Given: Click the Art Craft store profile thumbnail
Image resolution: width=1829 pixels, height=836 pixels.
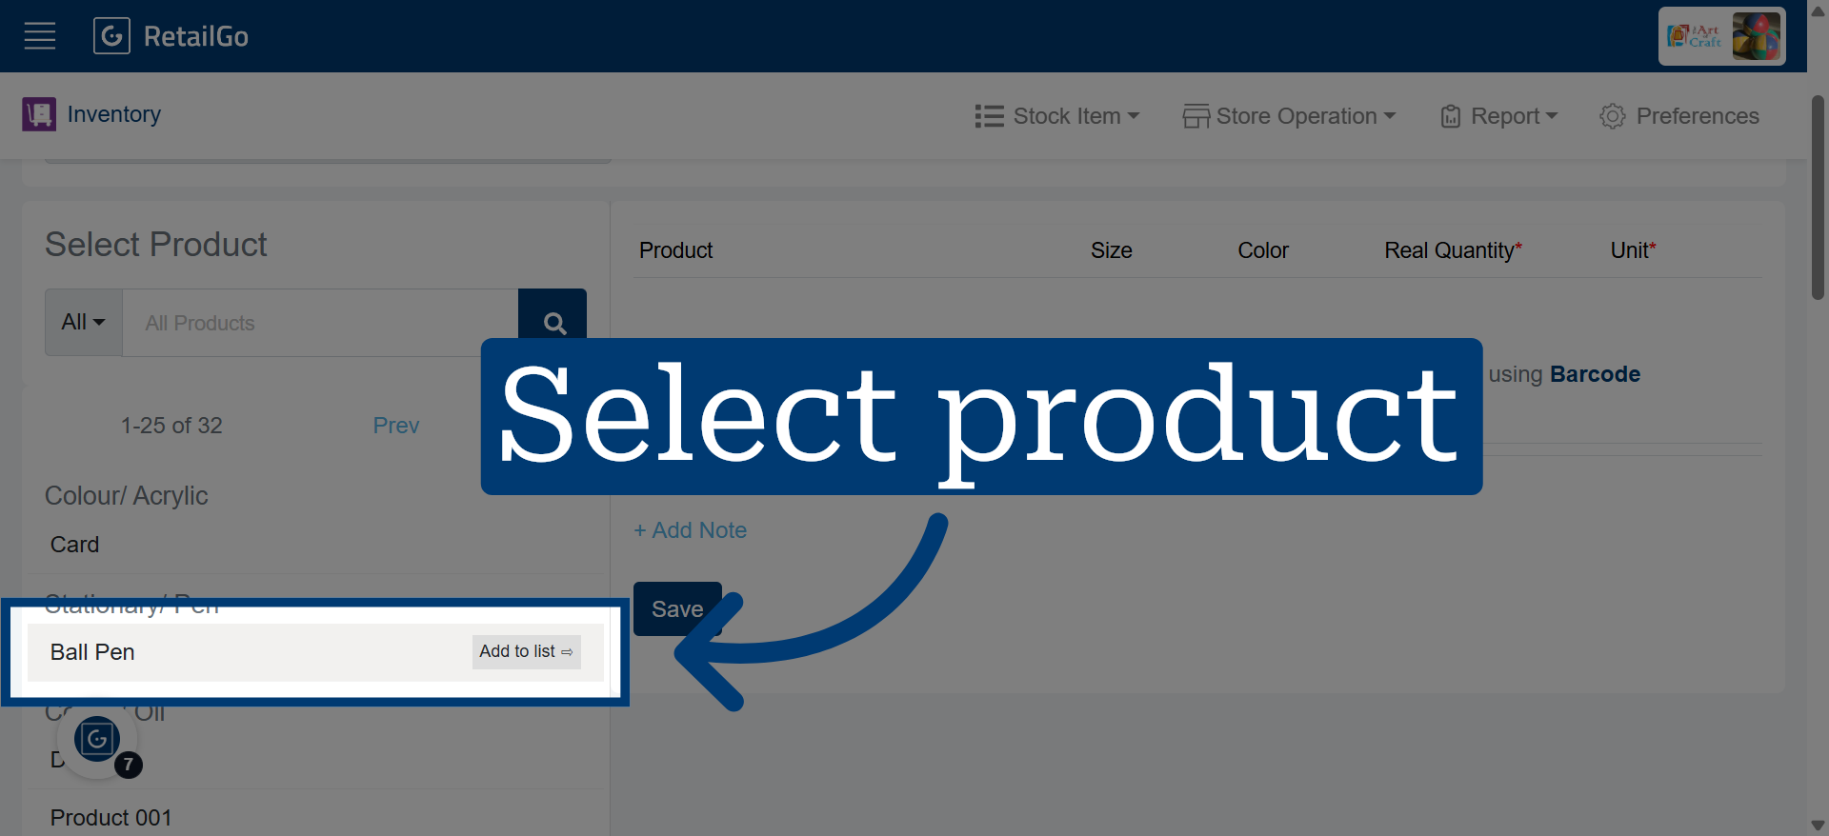Looking at the screenshot, I should (x=1722, y=36).
